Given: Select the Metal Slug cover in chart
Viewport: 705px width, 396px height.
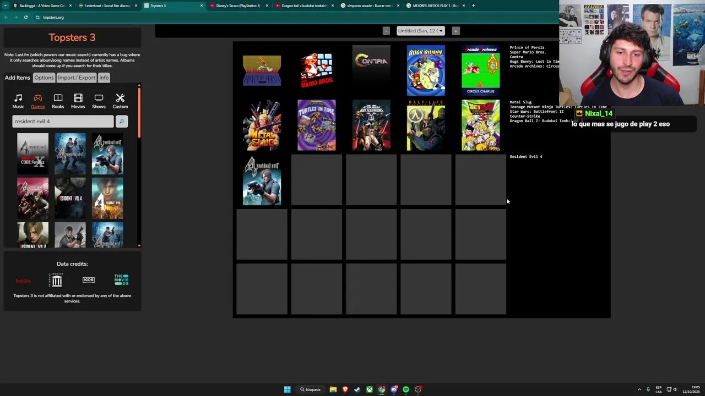Looking at the screenshot, I should coord(262,125).
